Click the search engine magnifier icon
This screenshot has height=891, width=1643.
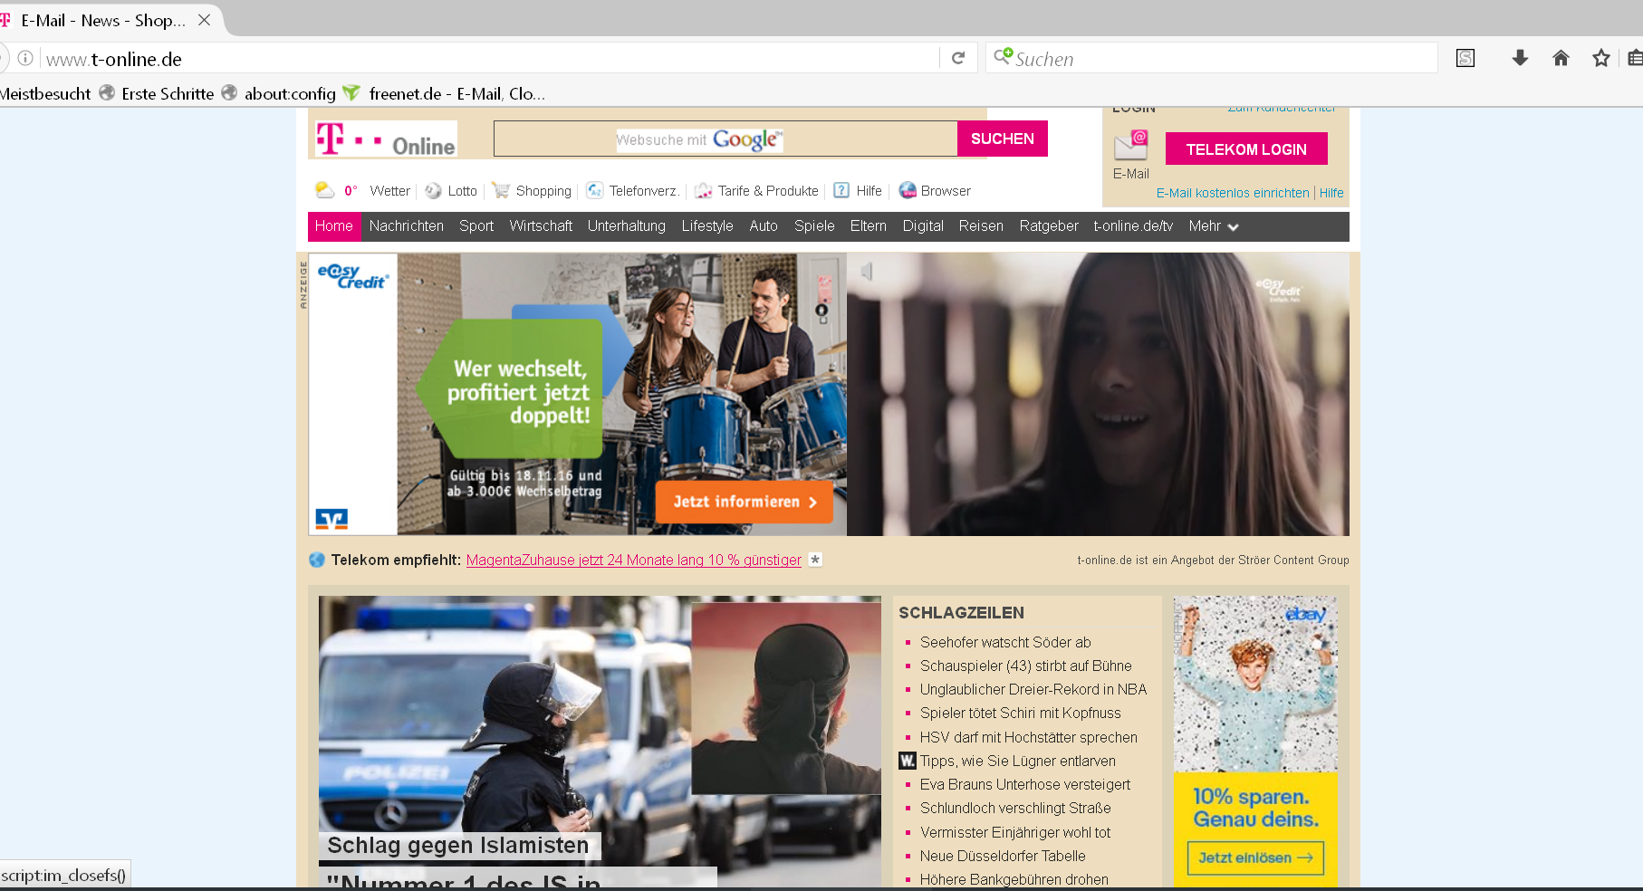coord(1003,57)
